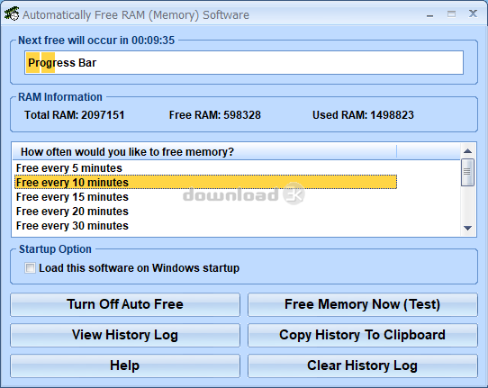Screen dimensions: 488x388
Task: Minimize the Automatically Free RAM window
Action: (x=429, y=15)
